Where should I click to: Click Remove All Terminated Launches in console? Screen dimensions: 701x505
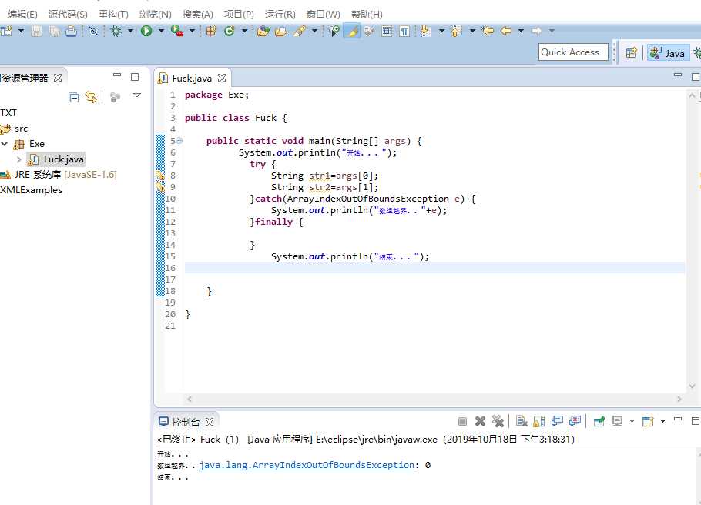coord(498,421)
